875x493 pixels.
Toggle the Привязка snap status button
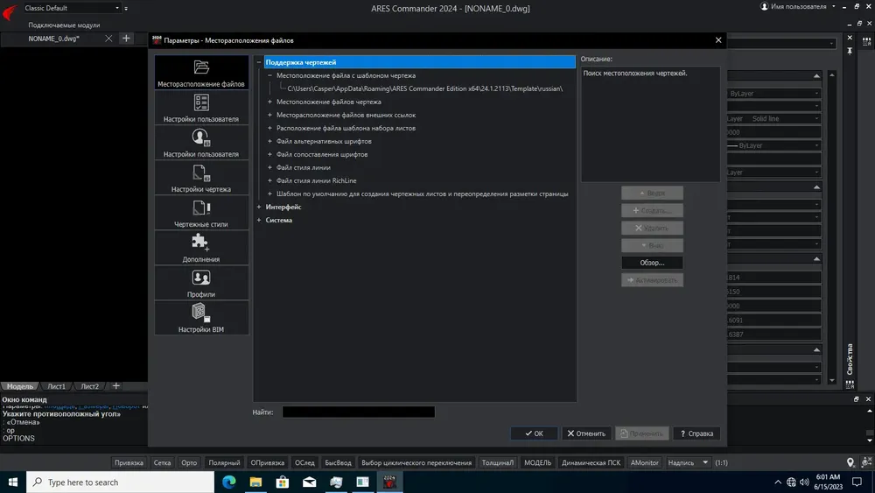129,462
